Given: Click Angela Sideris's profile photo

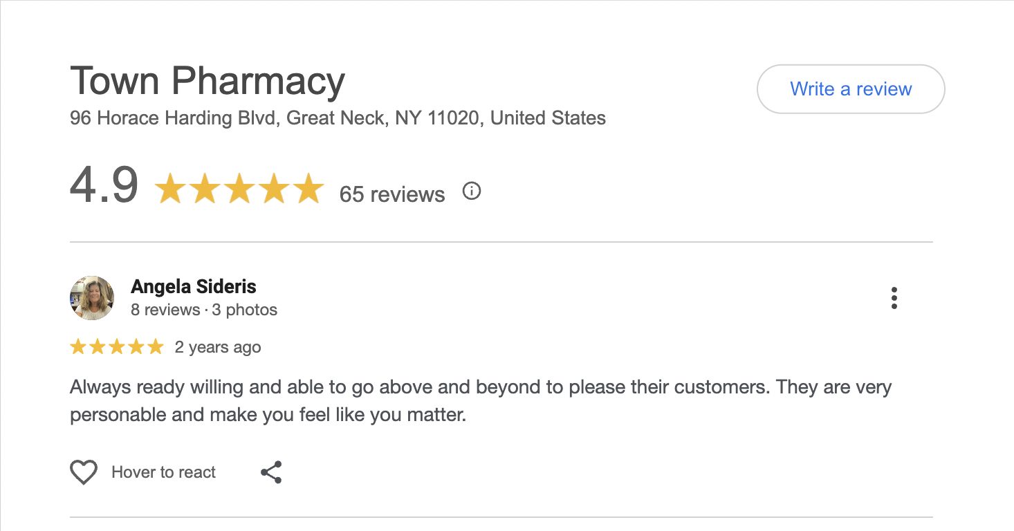Looking at the screenshot, I should [x=92, y=298].
